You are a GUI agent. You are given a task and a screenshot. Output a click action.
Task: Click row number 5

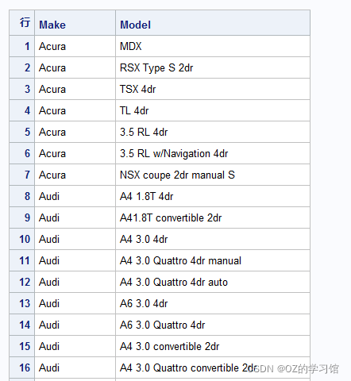[x=21, y=132]
